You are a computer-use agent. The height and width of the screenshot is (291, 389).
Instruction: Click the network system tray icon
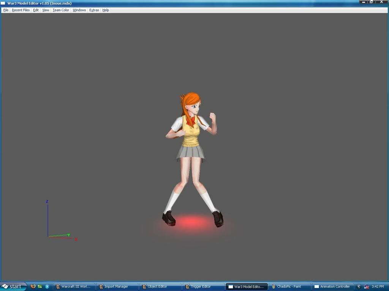[366, 286]
